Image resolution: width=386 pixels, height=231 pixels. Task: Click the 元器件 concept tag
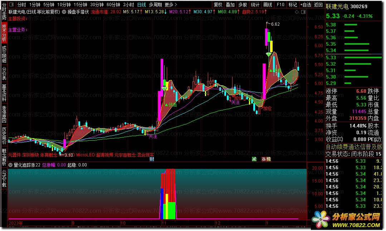pos(15,155)
